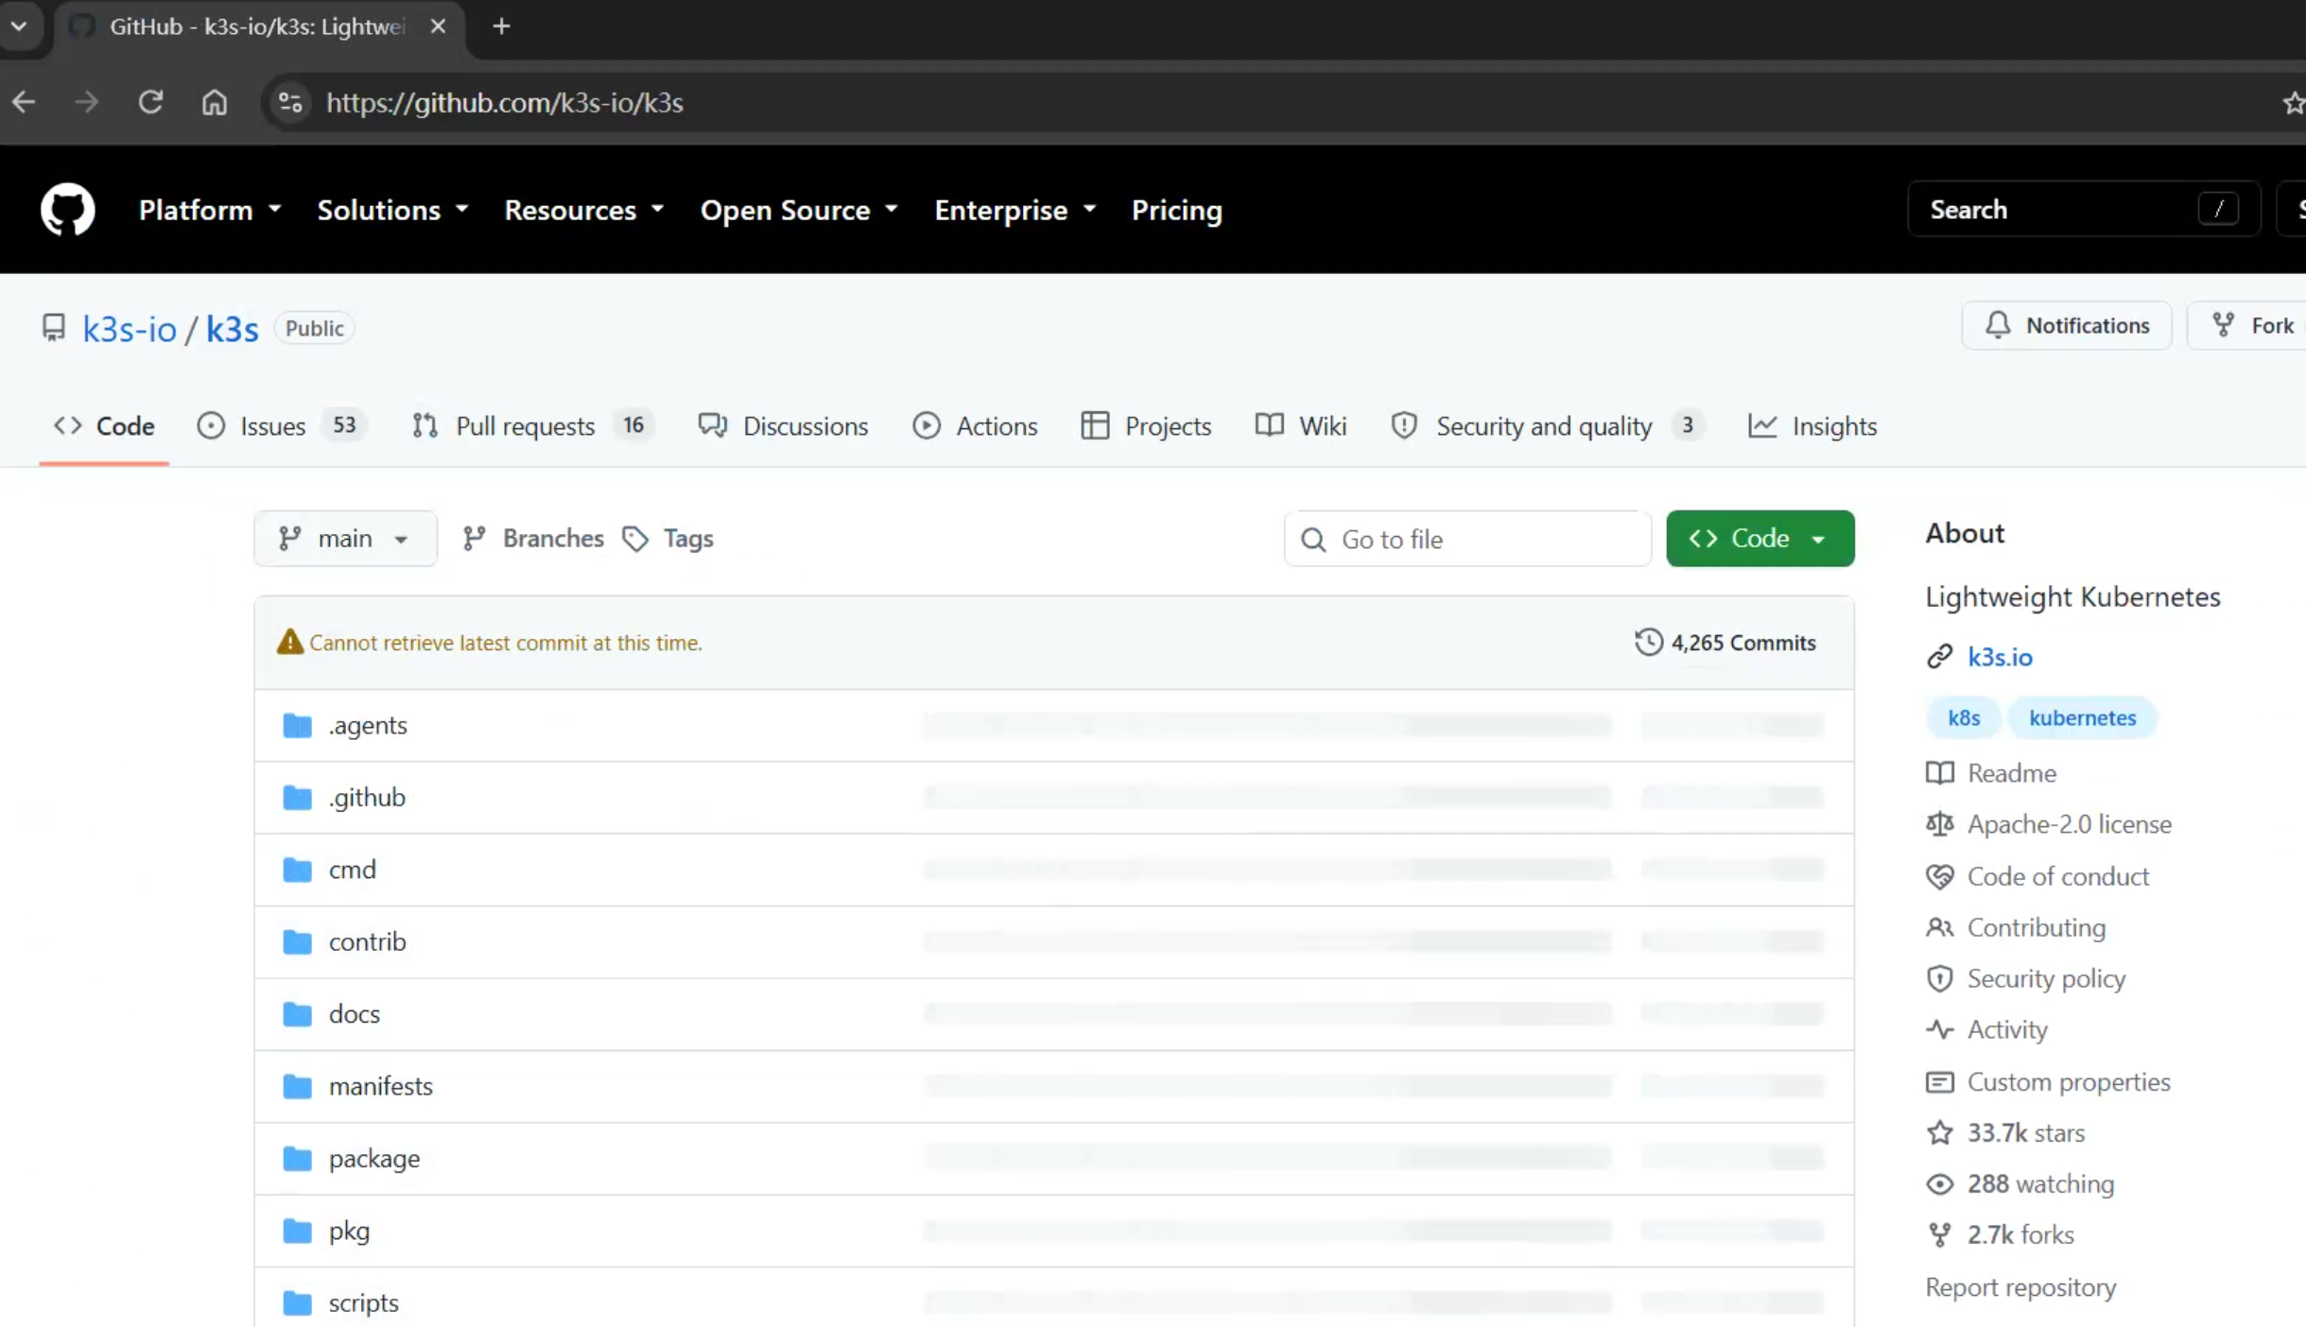The image size is (2306, 1327).
Task: Go back using the browser back arrow
Action: coord(24,102)
